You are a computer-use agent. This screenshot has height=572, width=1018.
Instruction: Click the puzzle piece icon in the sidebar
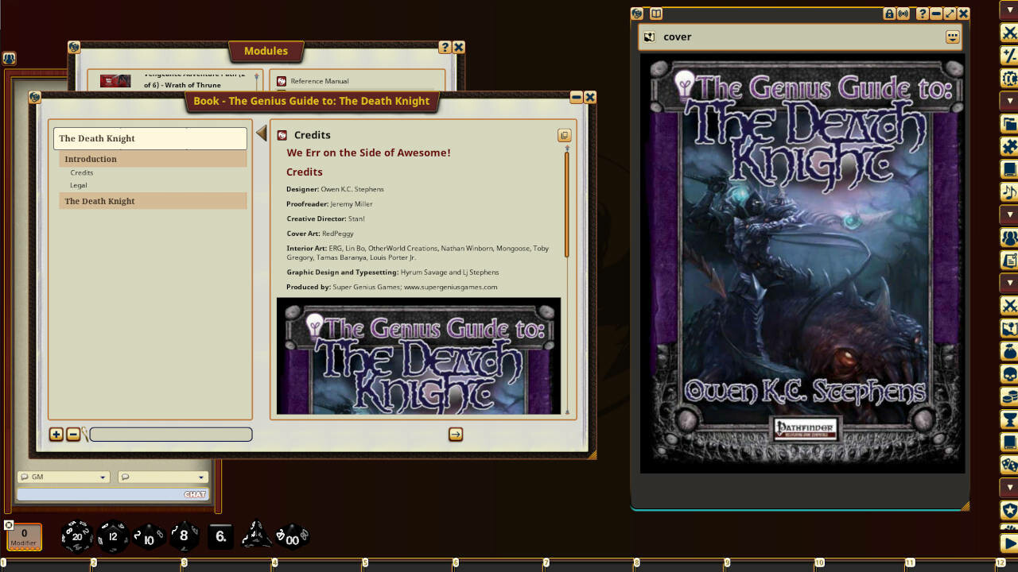[x=1008, y=146]
